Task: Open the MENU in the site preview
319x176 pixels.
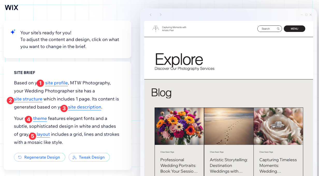Action: (294, 29)
